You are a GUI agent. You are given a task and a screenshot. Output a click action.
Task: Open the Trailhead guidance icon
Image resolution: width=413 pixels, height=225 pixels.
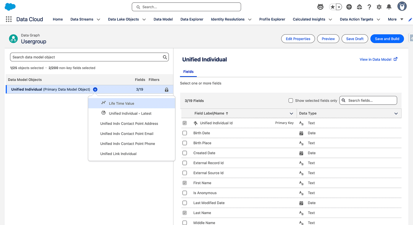359,7
